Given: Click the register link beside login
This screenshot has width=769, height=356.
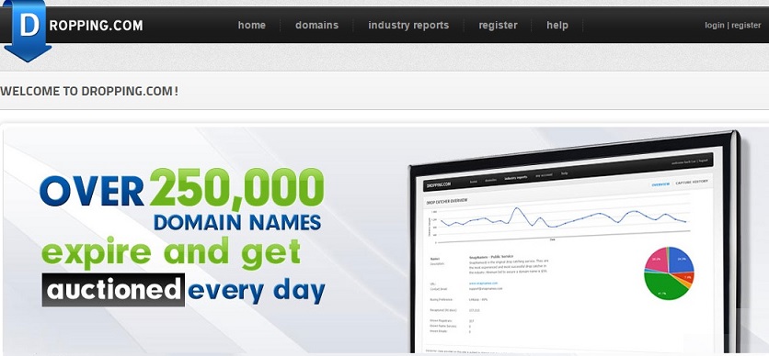Looking at the screenshot, I should tap(746, 26).
